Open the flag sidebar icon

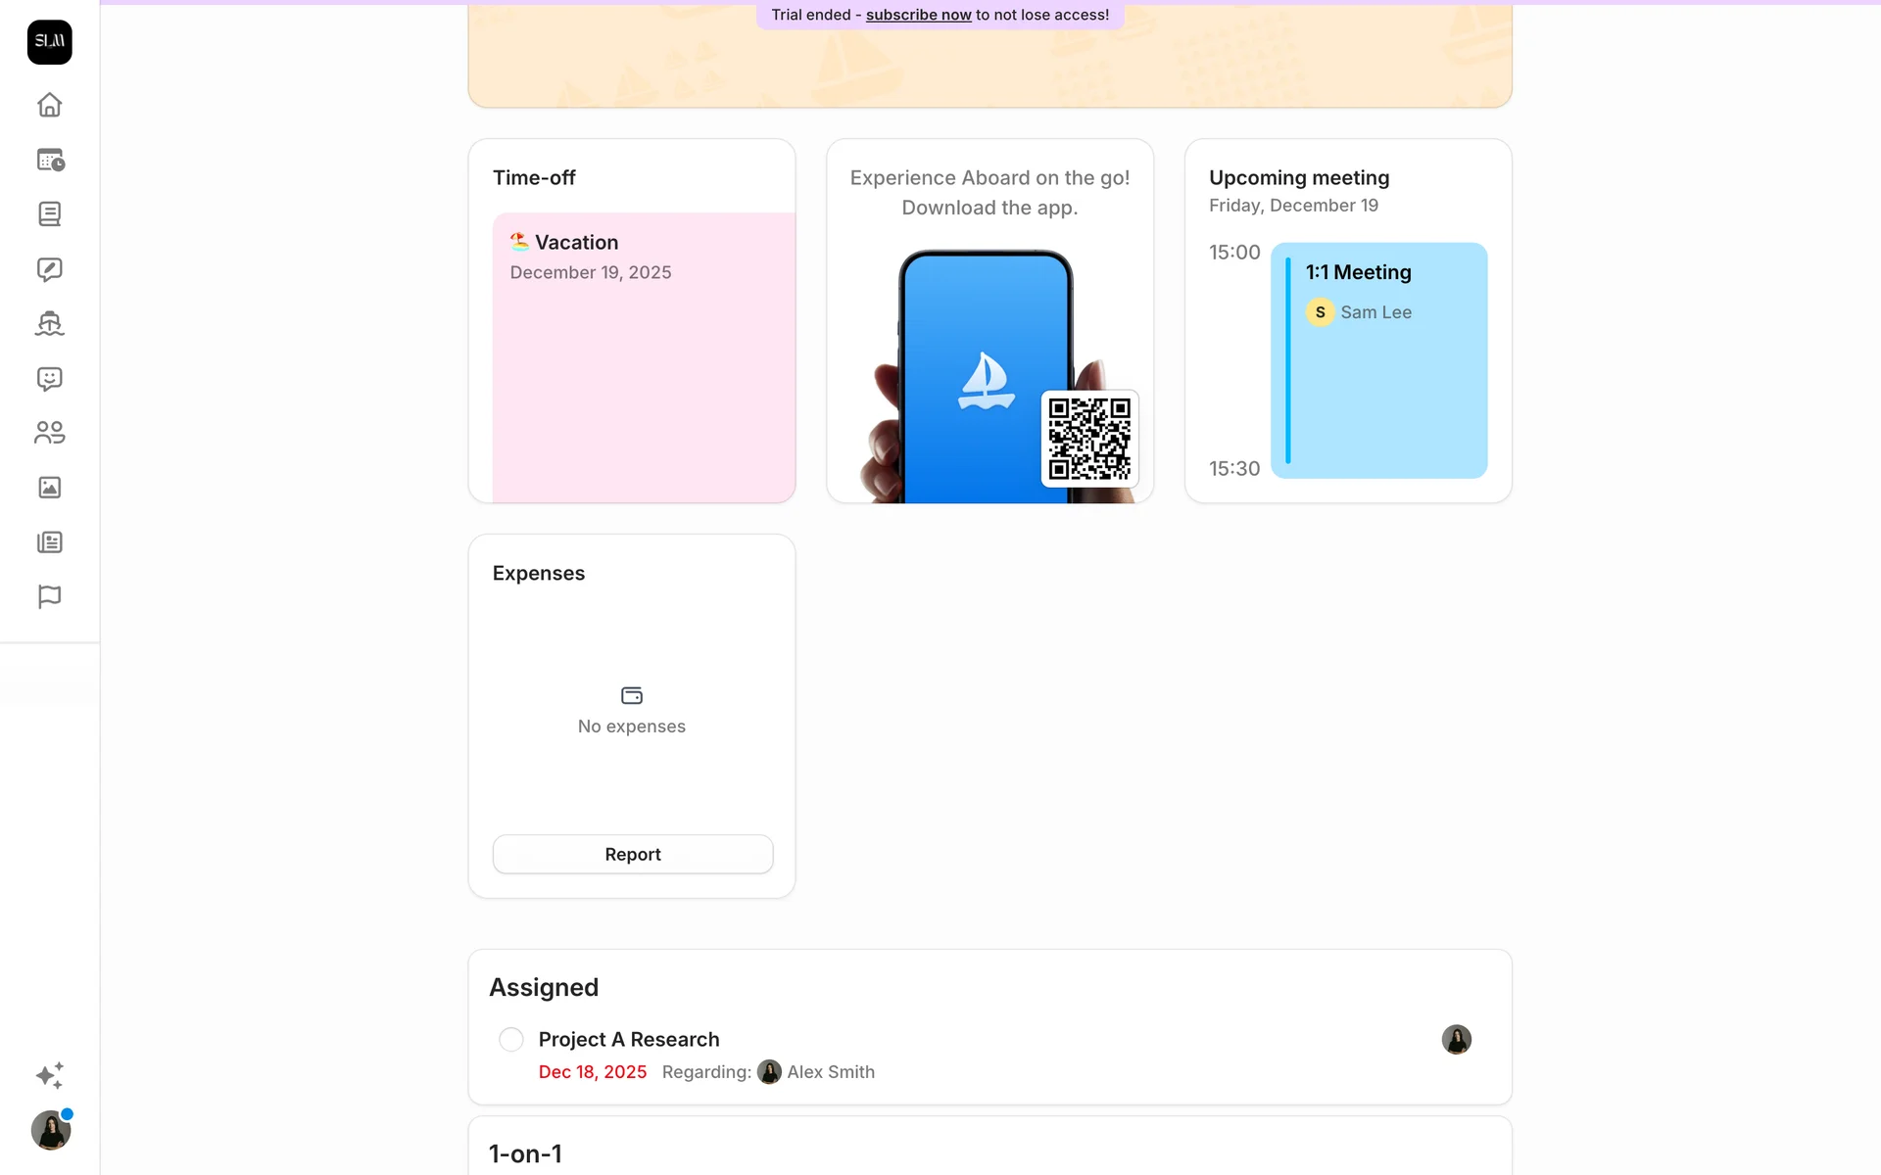pos(49,597)
